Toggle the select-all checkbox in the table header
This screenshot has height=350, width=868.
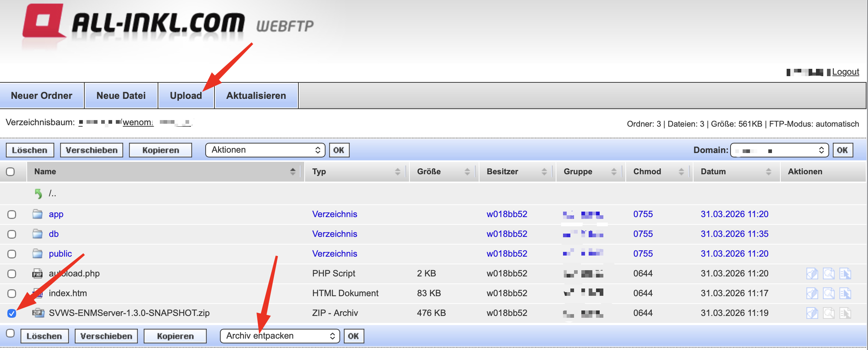click(10, 172)
